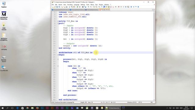Screen dimensions: 195x110
Task: Click the scrollbar up arrow in the editor
Action: click(x=154, y=12)
